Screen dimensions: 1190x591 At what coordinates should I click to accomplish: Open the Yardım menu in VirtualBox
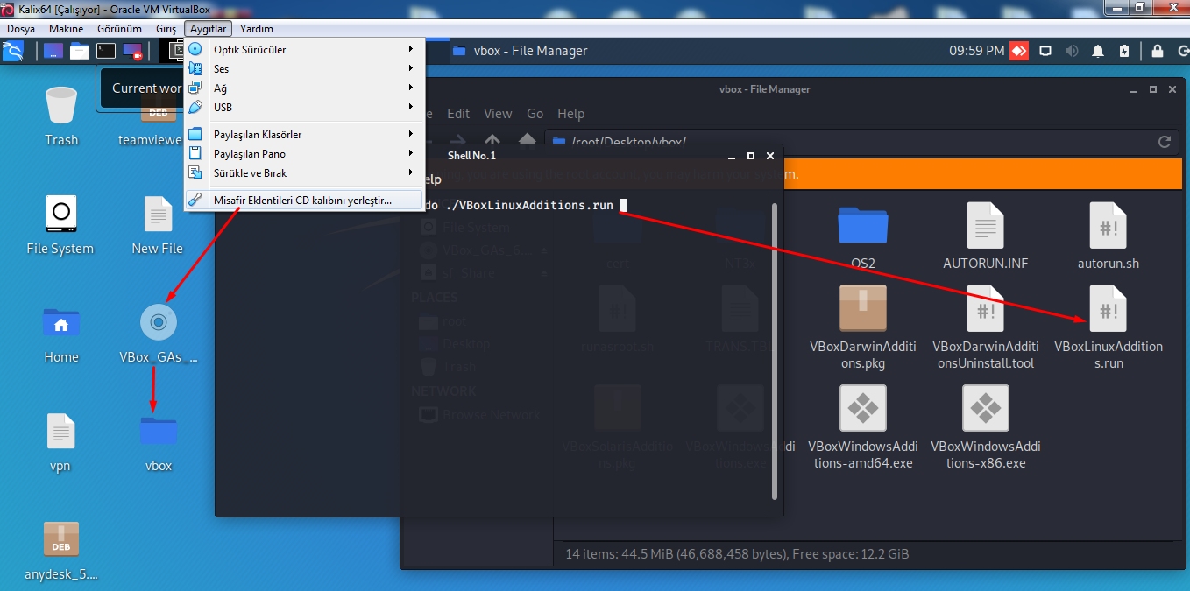257,29
